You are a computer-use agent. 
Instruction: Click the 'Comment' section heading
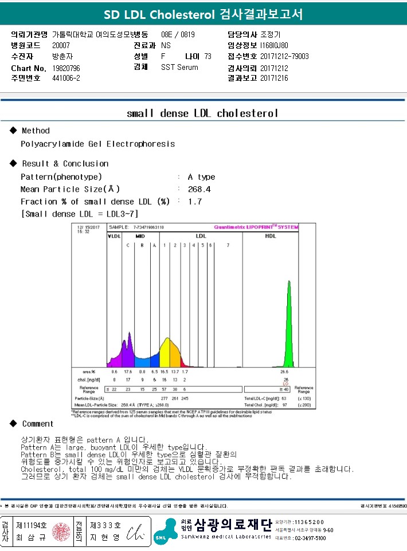tap(38, 423)
